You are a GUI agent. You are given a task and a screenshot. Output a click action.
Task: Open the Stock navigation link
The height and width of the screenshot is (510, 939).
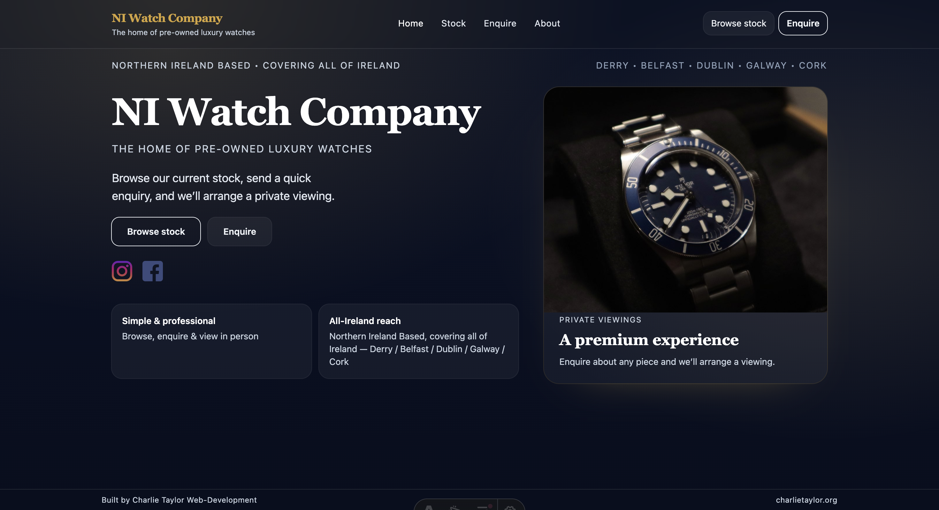[x=454, y=23]
